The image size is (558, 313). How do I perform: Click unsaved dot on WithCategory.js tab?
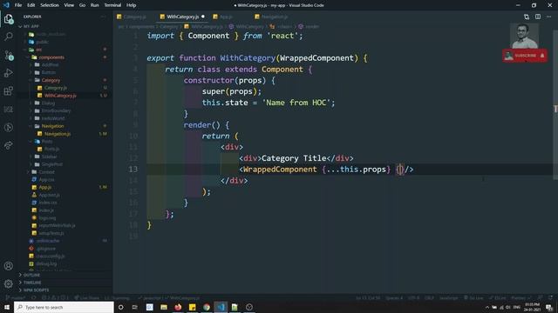[x=203, y=17]
